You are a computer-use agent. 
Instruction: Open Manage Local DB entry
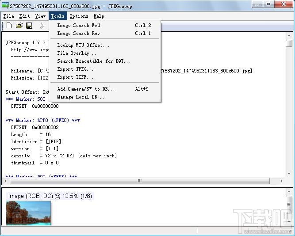click(105, 97)
